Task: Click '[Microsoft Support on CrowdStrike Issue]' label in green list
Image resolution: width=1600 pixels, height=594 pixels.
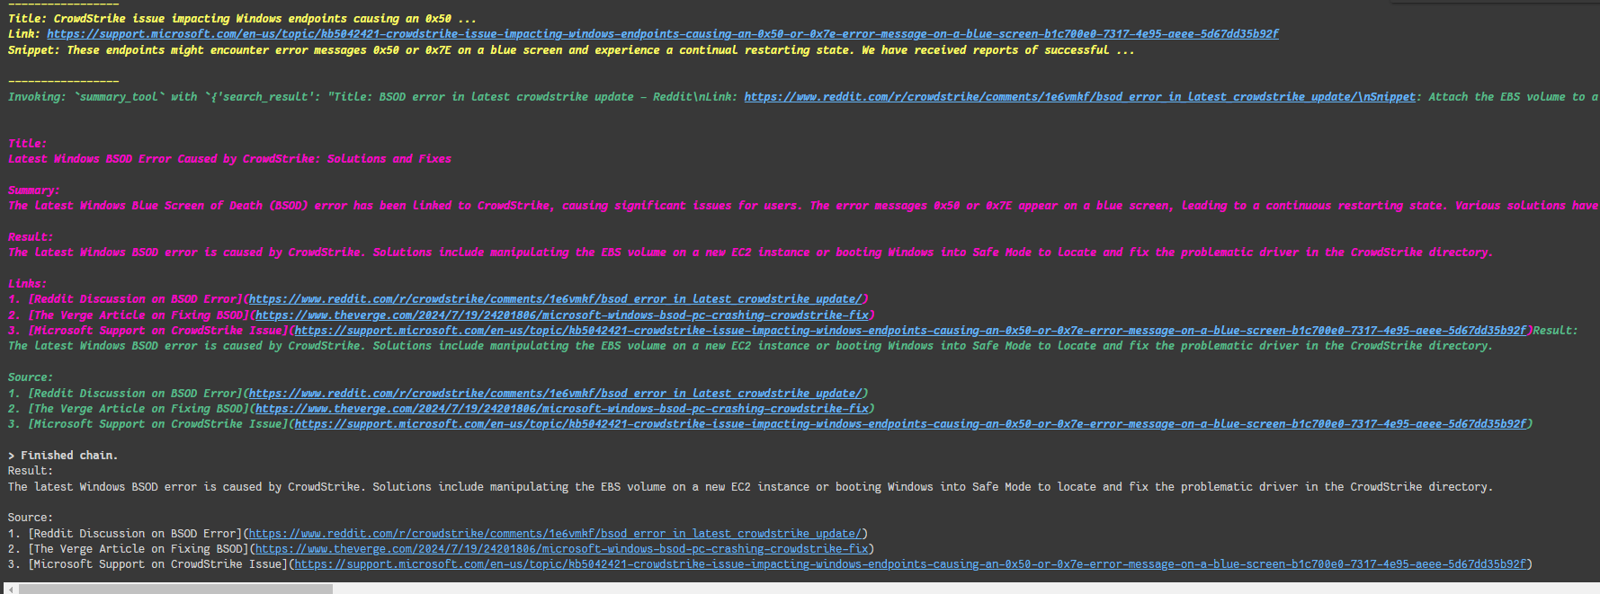Action: (x=158, y=424)
